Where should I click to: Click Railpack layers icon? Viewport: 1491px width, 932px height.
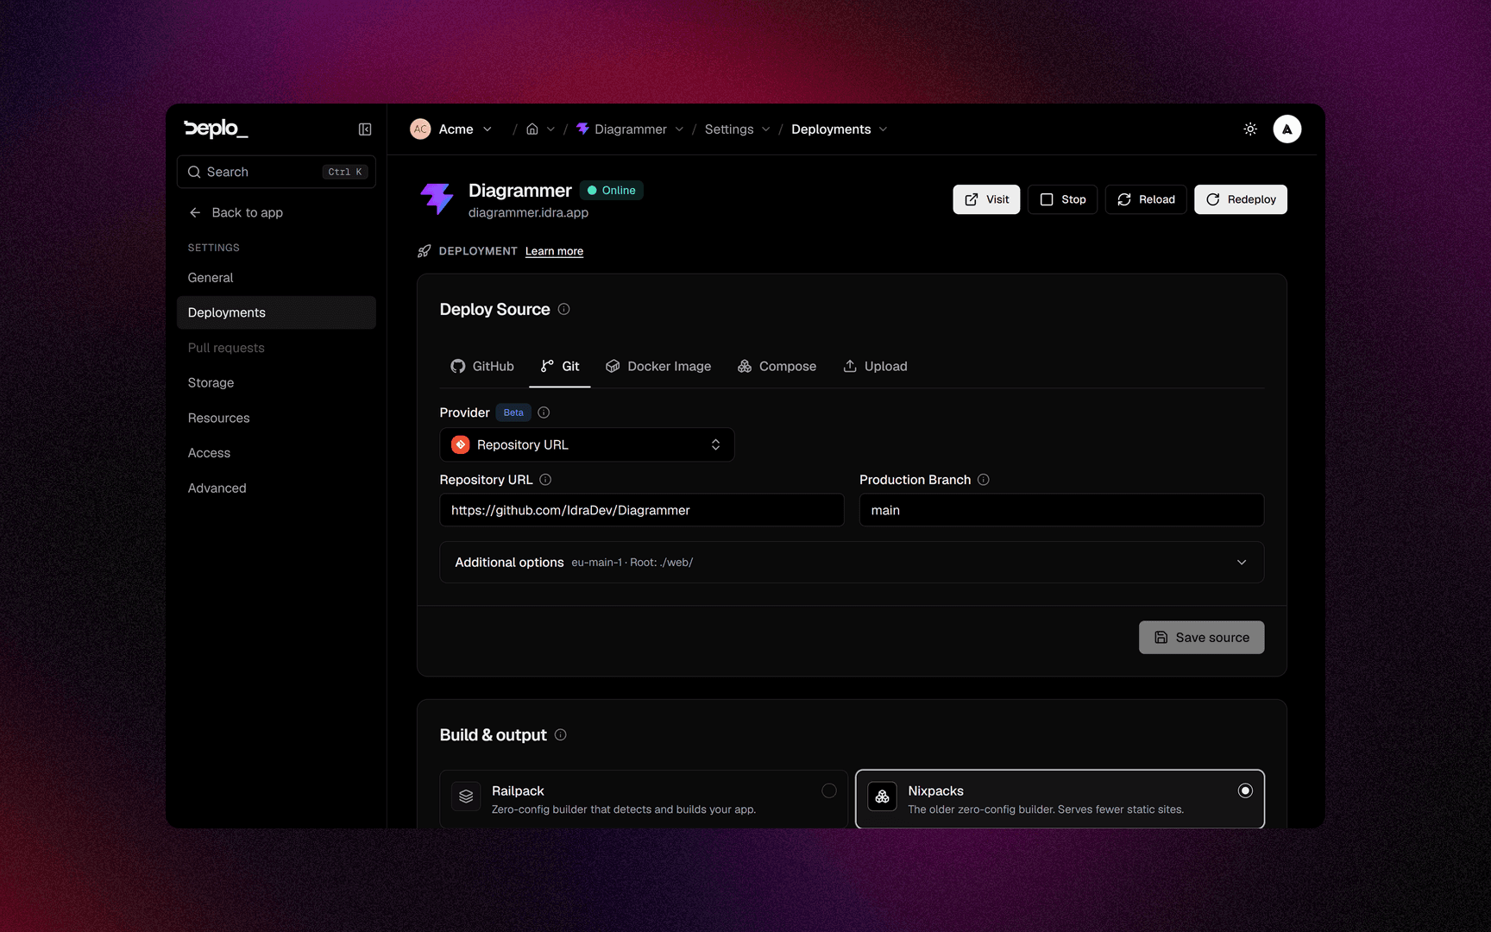coord(466,797)
